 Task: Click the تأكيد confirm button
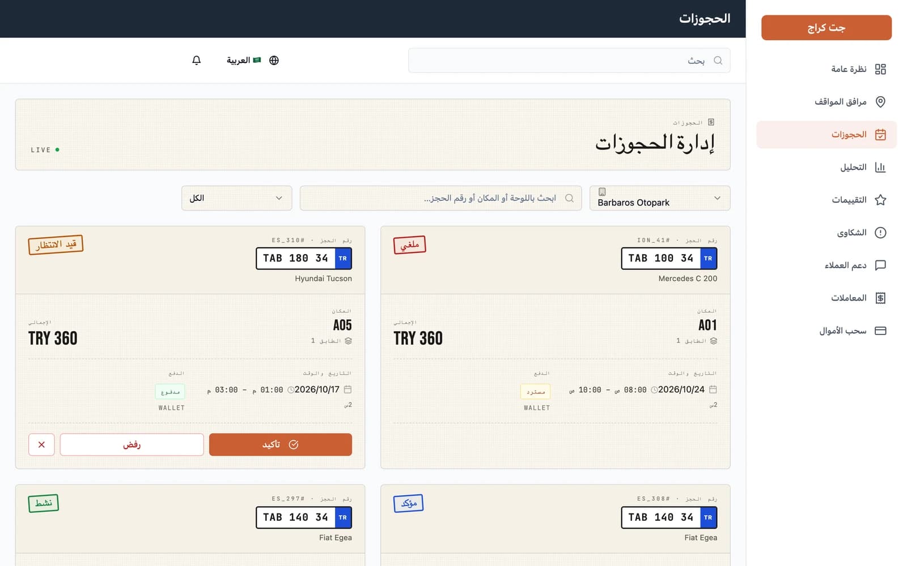coord(281,445)
